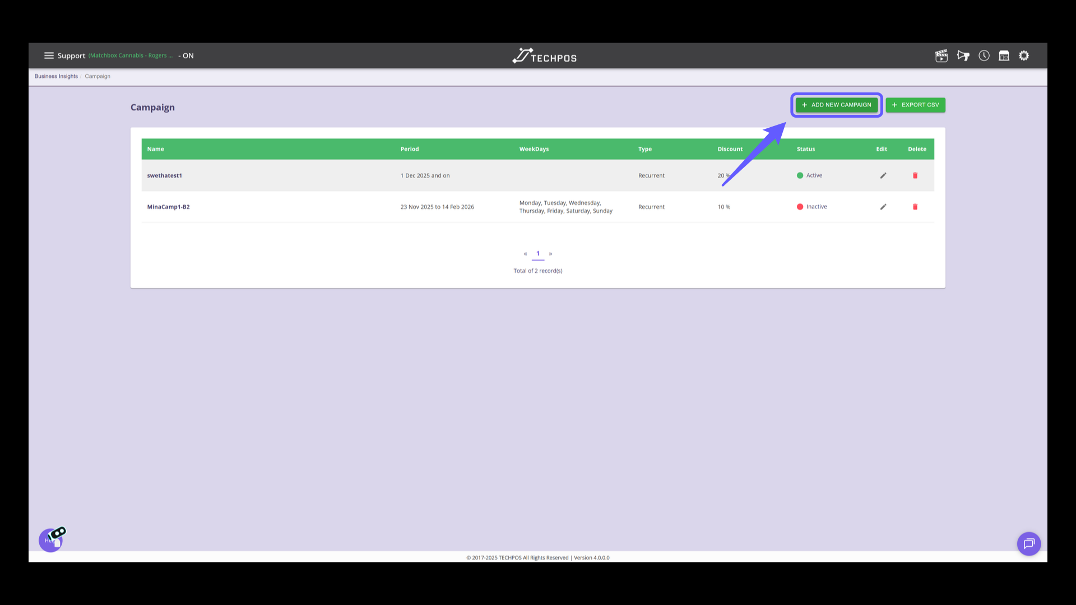Open the MinaCamp1-B2 campaign name
1076x605 pixels.
(168, 207)
